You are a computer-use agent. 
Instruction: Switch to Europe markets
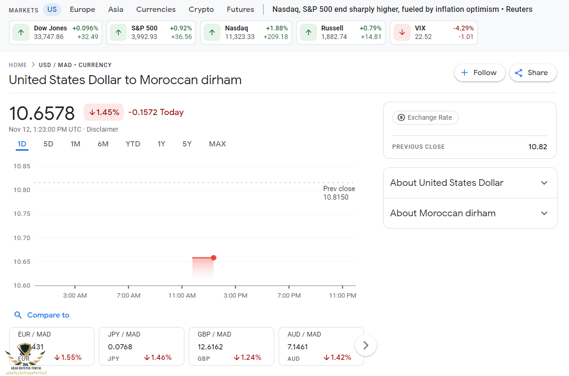[82, 10]
